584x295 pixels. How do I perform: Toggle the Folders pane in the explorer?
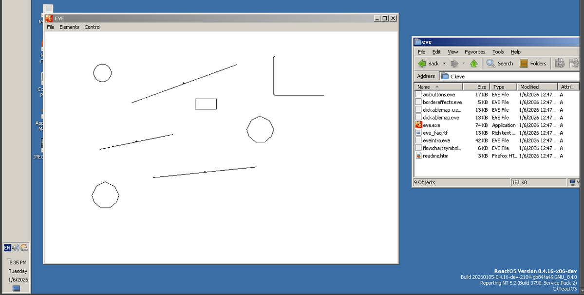click(525, 63)
